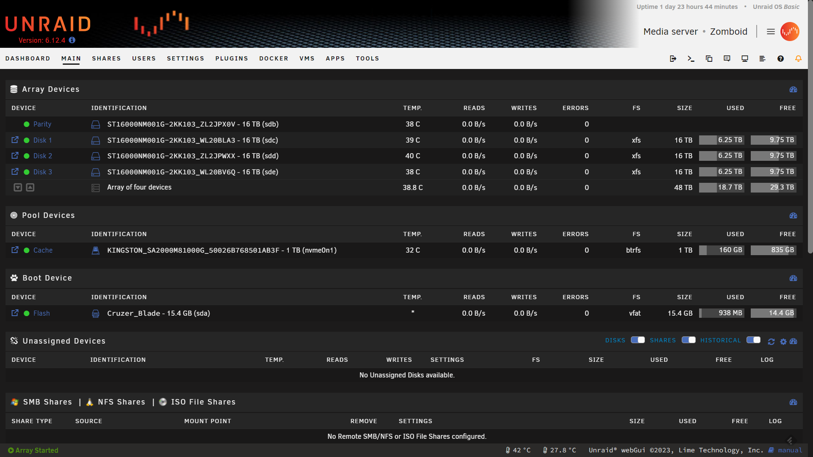Toggle the DISKS switch in Unassigned Devices
Image resolution: width=813 pixels, height=457 pixels.
(x=637, y=340)
